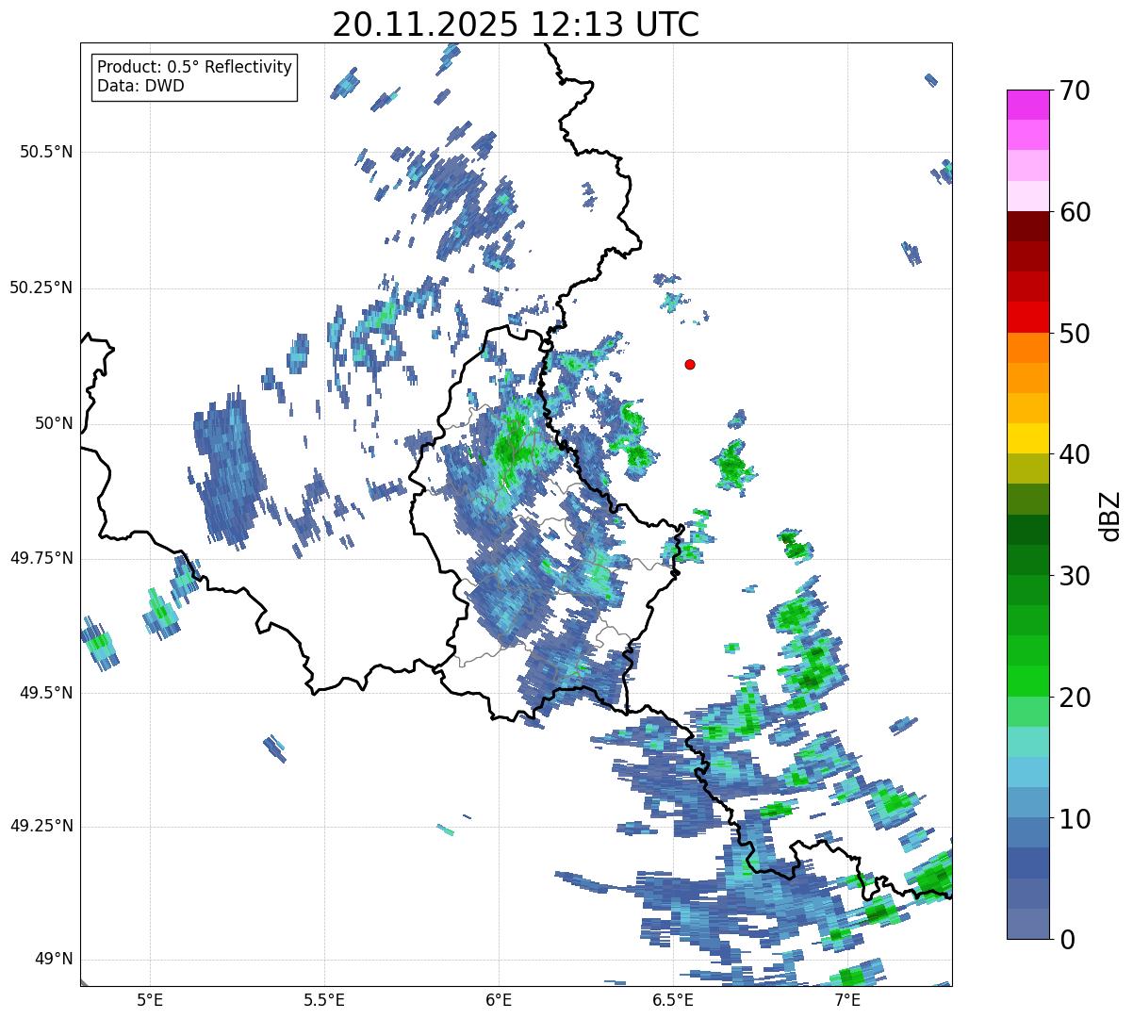This screenshot has height=1019, width=1133.
Task: Pick the bright magenta swatch atop the colorbar
Action: [x=1028, y=105]
